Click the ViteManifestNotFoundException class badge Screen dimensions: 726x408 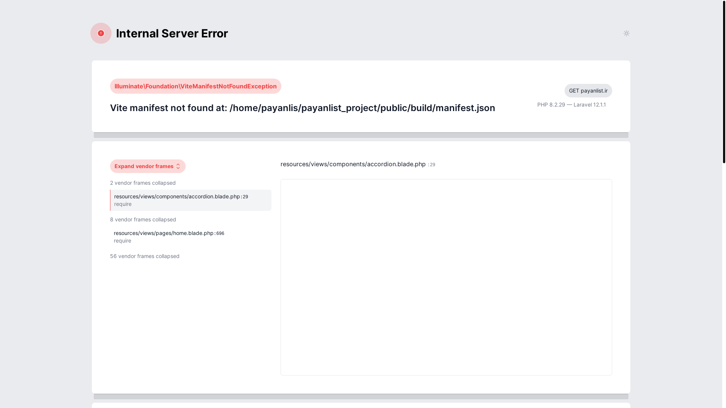coord(195,86)
